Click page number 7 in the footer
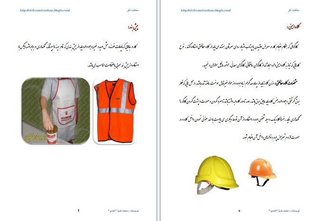 (x=79, y=211)
